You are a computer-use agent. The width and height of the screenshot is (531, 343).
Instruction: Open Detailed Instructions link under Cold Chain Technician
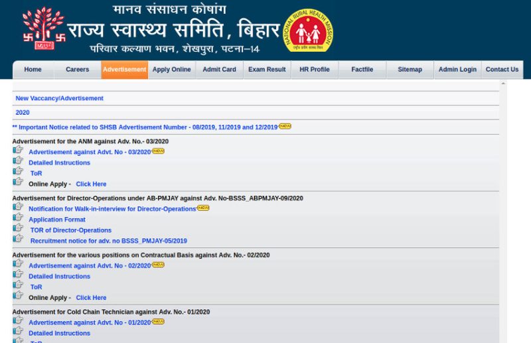point(59,334)
